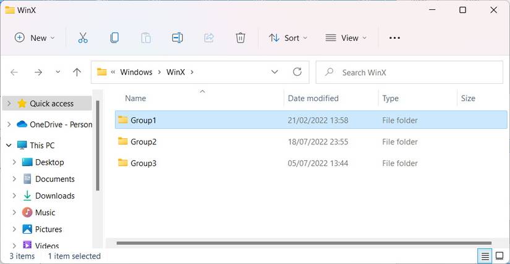Click the Share icon
The width and height of the screenshot is (510, 264).
pyautogui.click(x=209, y=38)
